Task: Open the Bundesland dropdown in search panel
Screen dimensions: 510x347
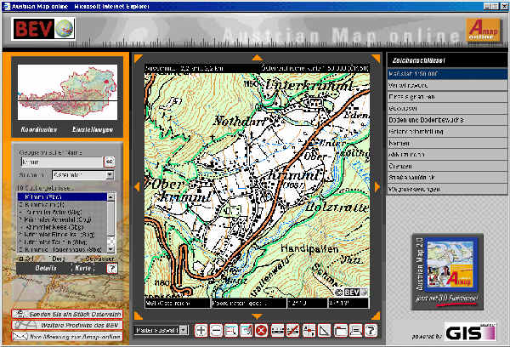Action: 83,175
